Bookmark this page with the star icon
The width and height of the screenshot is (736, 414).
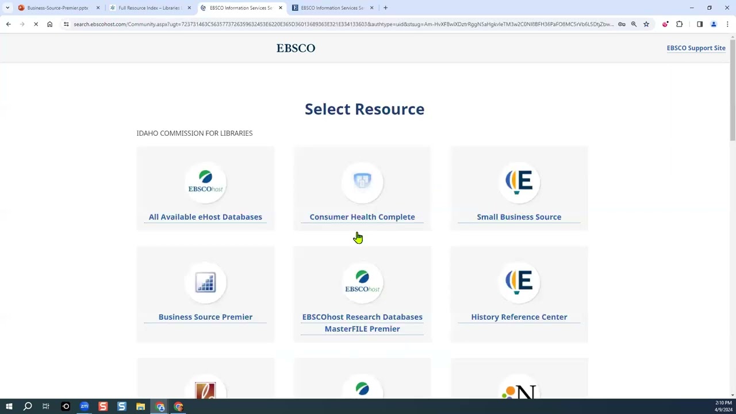[x=646, y=24]
